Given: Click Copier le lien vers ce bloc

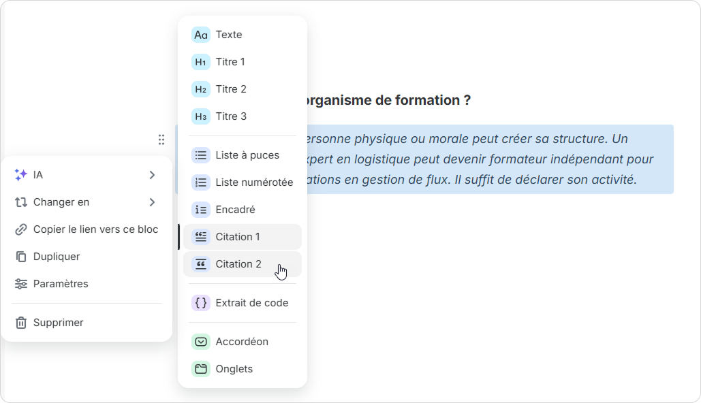Looking at the screenshot, I should click(x=95, y=229).
